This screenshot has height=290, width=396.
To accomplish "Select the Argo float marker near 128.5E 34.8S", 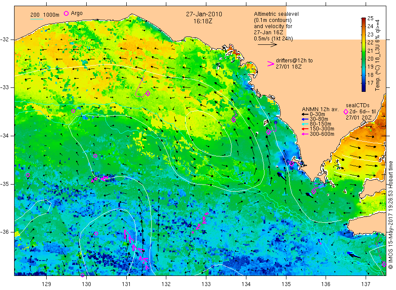I will point(28,175).
